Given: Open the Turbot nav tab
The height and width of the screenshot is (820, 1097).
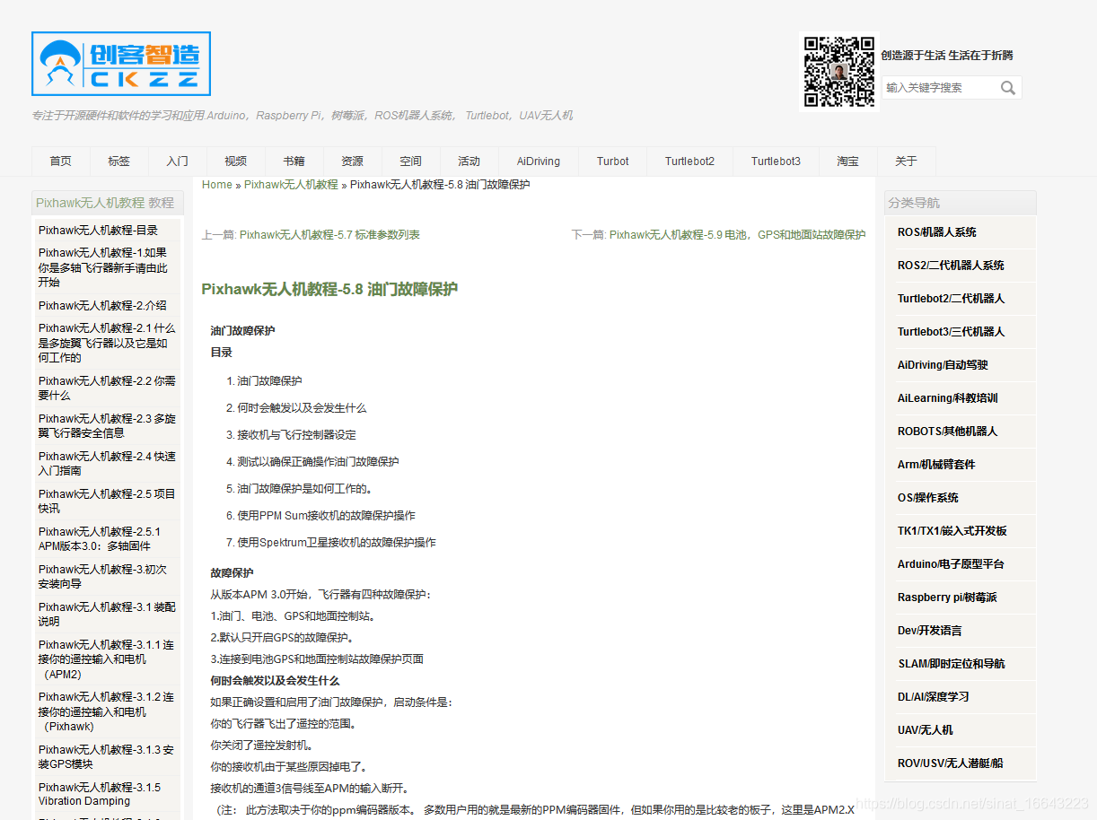Looking at the screenshot, I should click(x=613, y=161).
